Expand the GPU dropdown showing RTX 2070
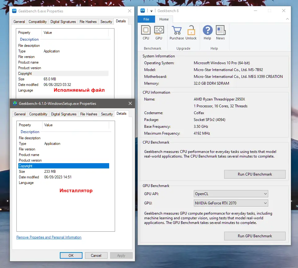 pyautogui.click(x=231, y=203)
